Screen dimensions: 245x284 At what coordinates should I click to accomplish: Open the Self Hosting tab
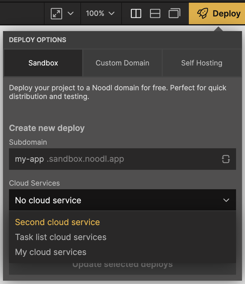point(202,63)
